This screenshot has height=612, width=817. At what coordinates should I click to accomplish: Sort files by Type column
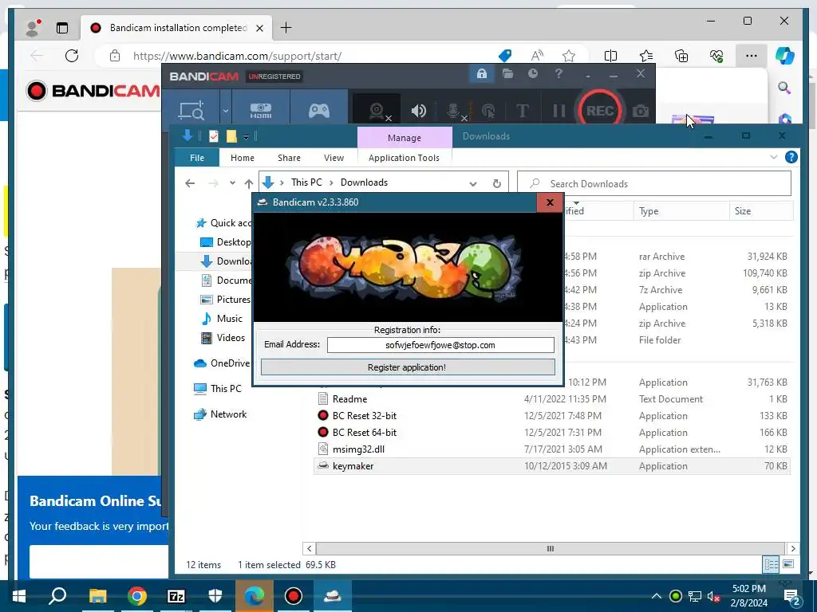coord(681,210)
